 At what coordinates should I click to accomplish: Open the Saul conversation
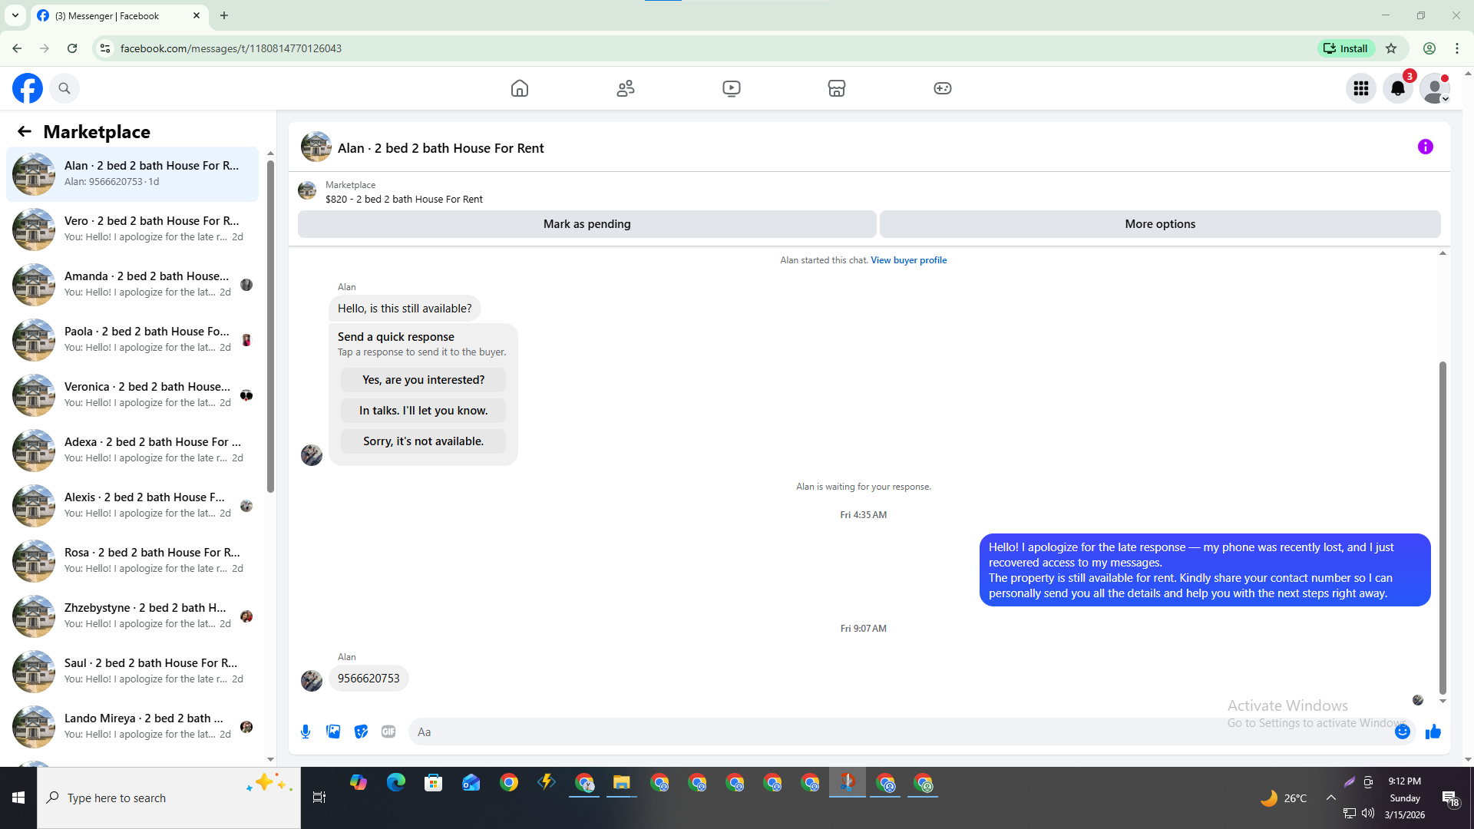coord(132,672)
